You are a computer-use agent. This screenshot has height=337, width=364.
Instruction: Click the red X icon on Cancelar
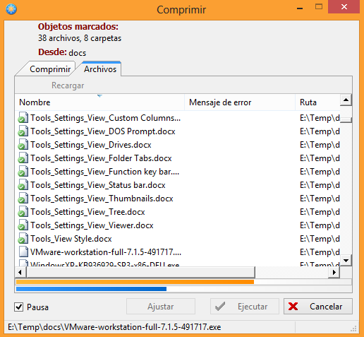point(293,307)
